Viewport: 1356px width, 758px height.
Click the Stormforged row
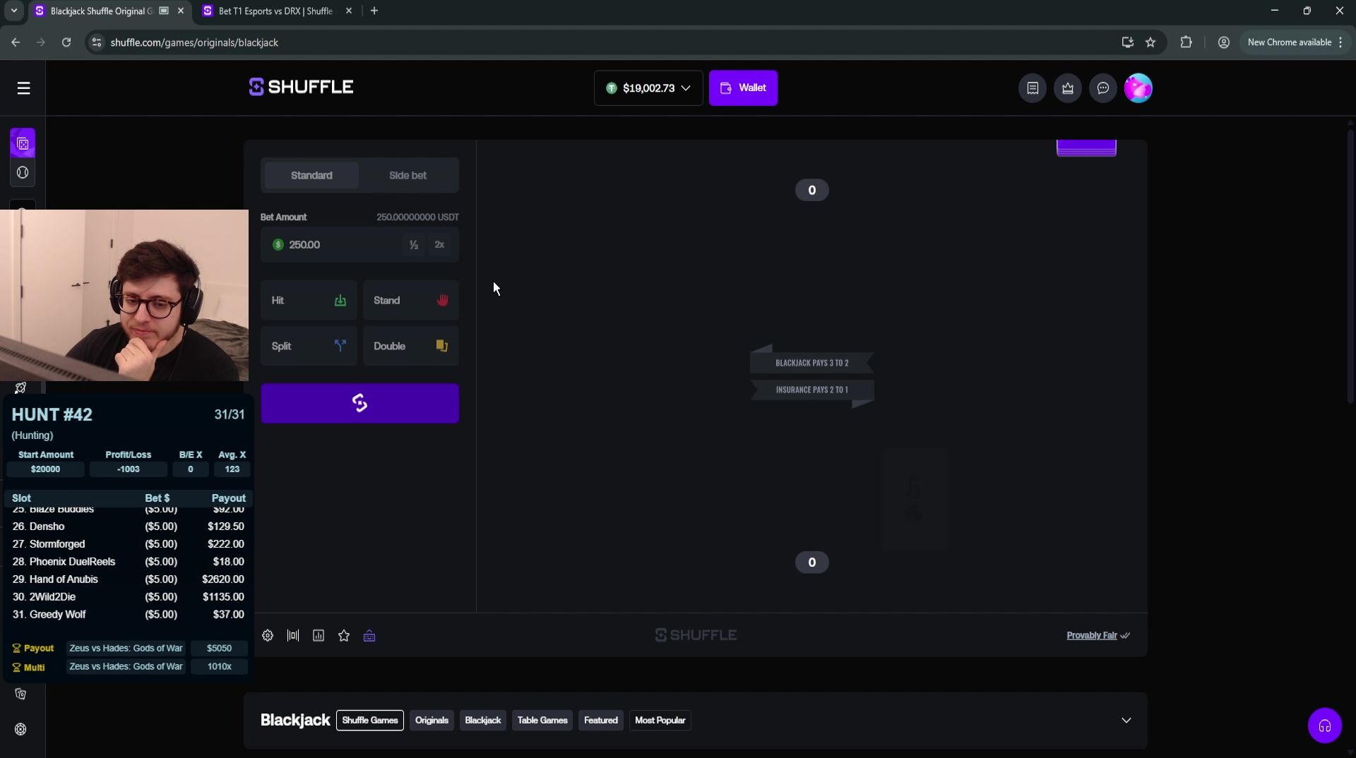(128, 544)
